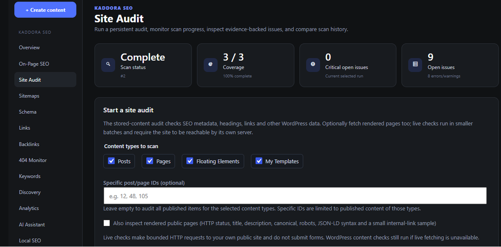
Task: Uncheck the Pages content type
Action: (x=150, y=161)
